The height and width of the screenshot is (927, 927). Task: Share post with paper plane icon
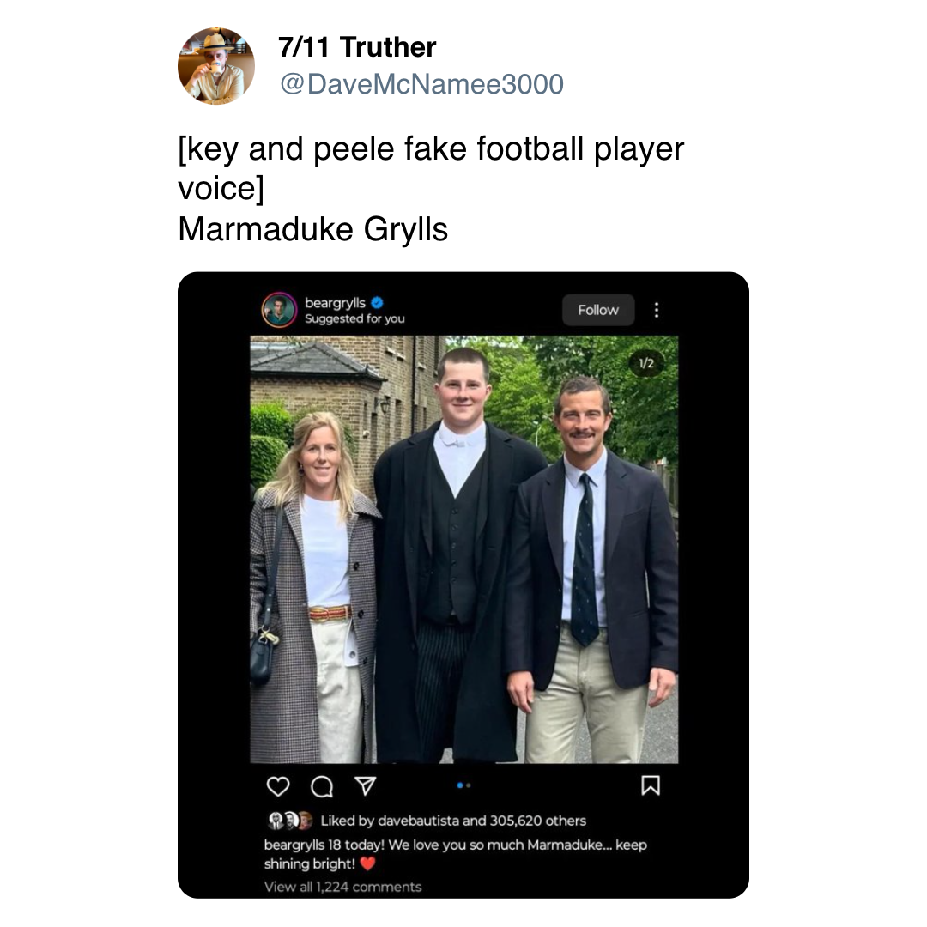click(x=365, y=785)
